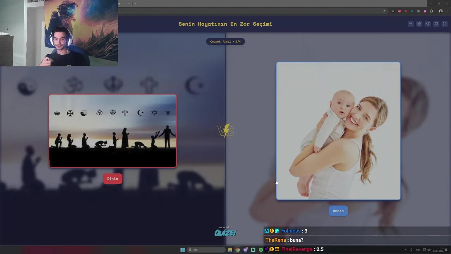Open the teal app icon on taskbar

253,250
